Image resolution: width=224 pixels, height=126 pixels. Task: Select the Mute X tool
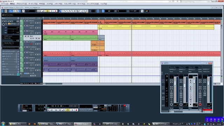click(75, 11)
